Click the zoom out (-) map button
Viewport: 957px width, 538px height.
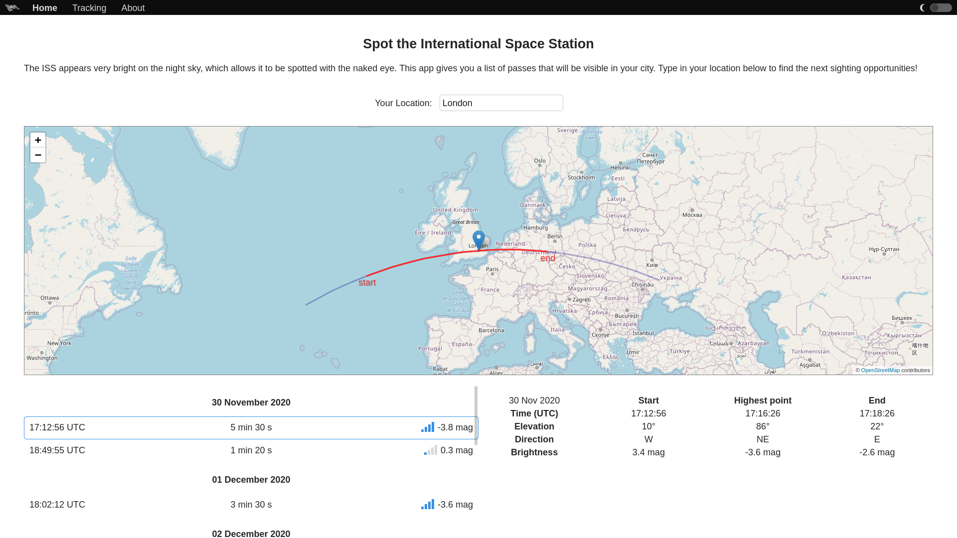[x=37, y=155]
